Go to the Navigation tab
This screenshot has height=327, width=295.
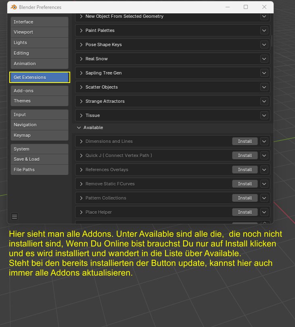40,125
